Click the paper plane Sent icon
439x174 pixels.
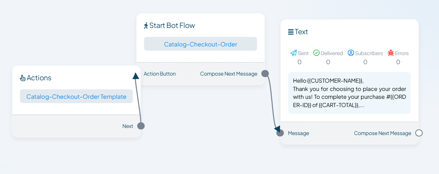click(x=293, y=53)
